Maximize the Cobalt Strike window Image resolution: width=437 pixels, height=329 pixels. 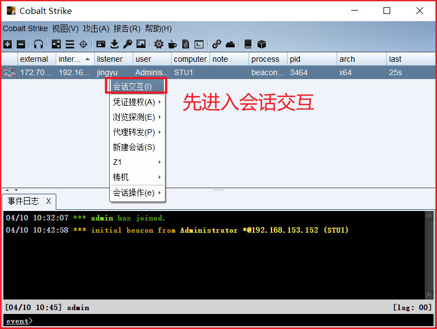click(387, 11)
